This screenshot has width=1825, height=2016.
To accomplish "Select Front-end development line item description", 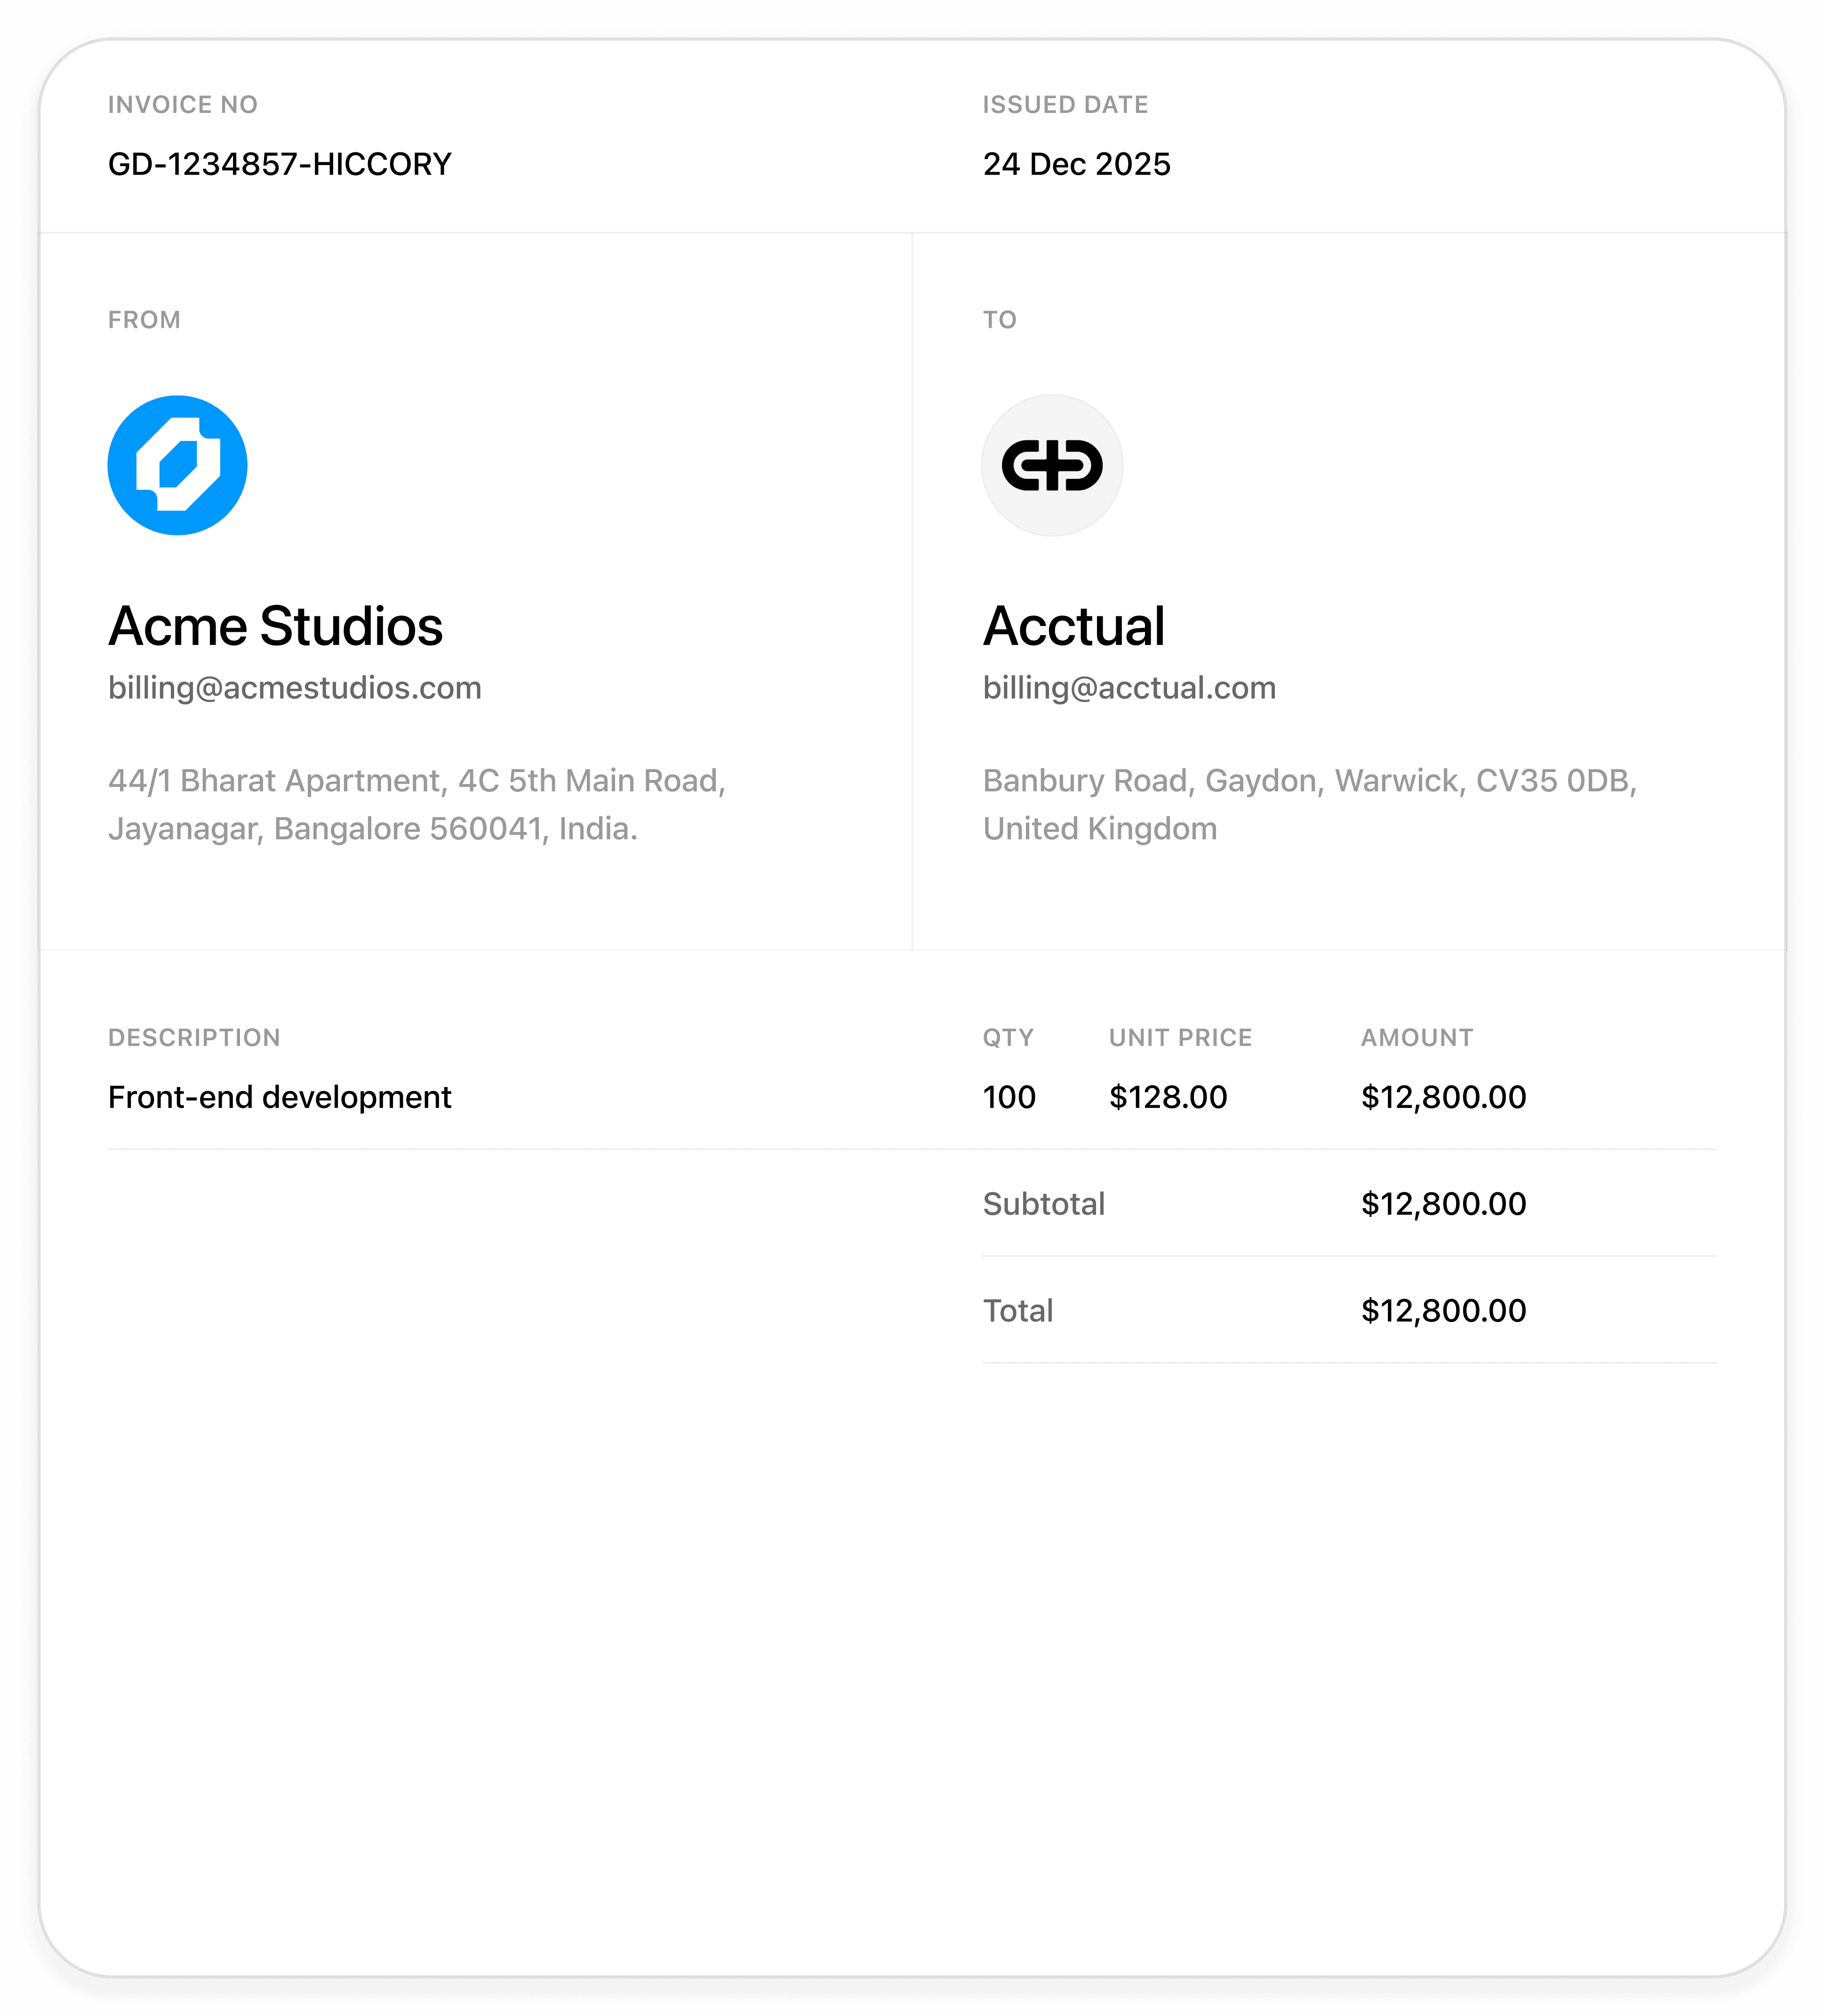I will point(279,1097).
